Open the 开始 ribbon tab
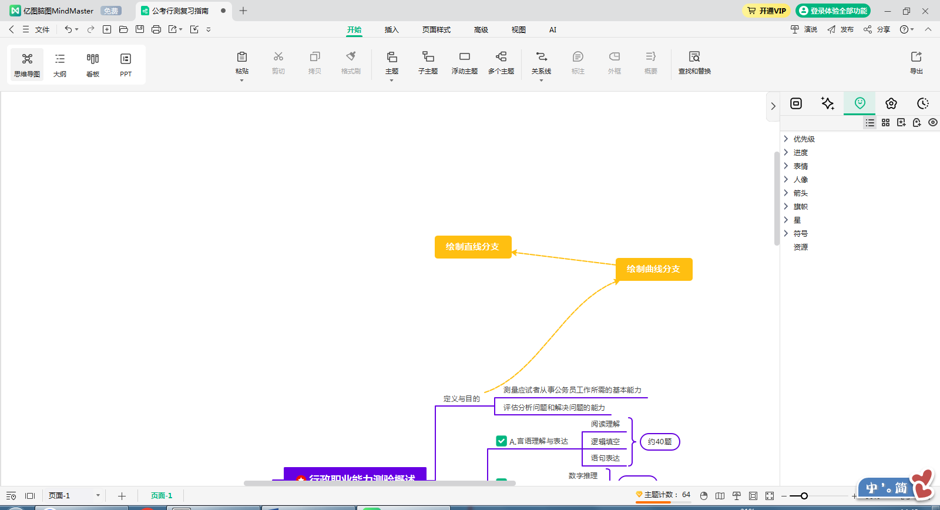This screenshot has width=940, height=510. (354, 29)
